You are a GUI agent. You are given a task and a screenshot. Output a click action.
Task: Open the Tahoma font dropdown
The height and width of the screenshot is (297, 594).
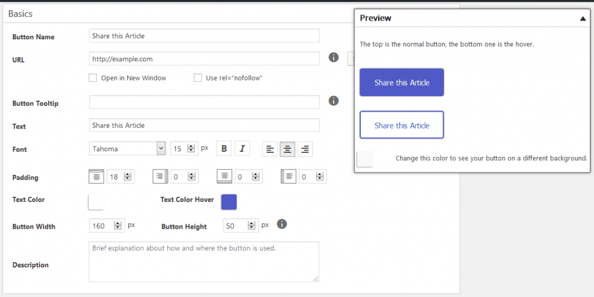pyautogui.click(x=128, y=149)
